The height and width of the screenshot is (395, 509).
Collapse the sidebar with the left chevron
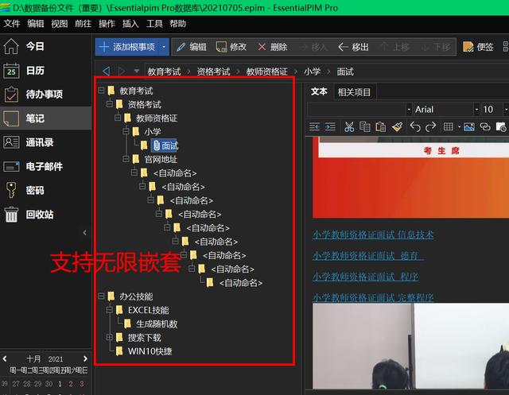[x=85, y=233]
